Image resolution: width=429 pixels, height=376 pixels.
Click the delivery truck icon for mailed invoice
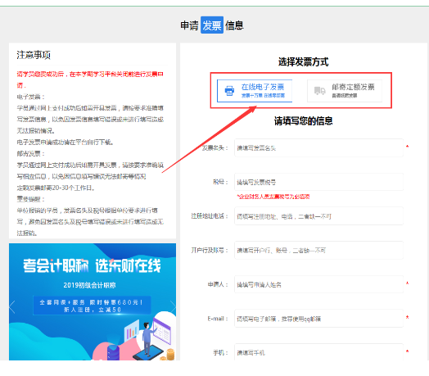tap(319, 91)
